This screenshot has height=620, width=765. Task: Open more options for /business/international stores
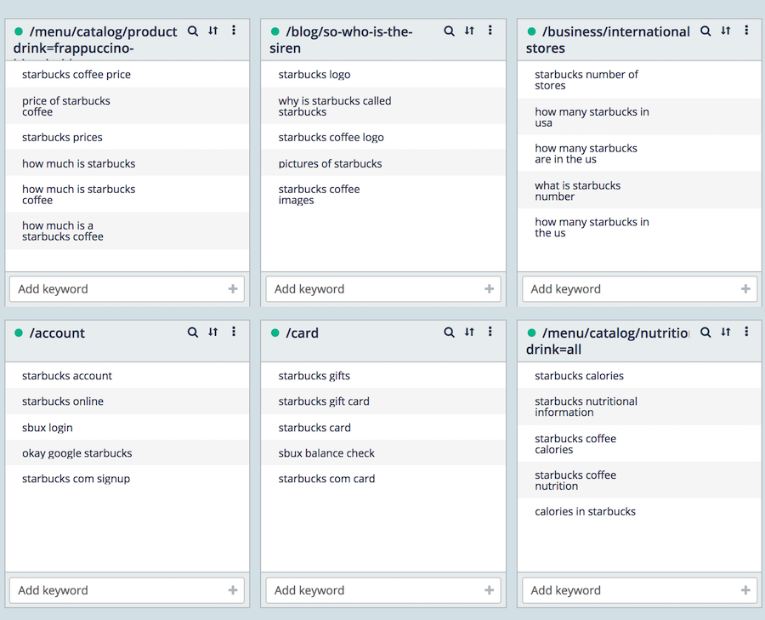(x=746, y=31)
